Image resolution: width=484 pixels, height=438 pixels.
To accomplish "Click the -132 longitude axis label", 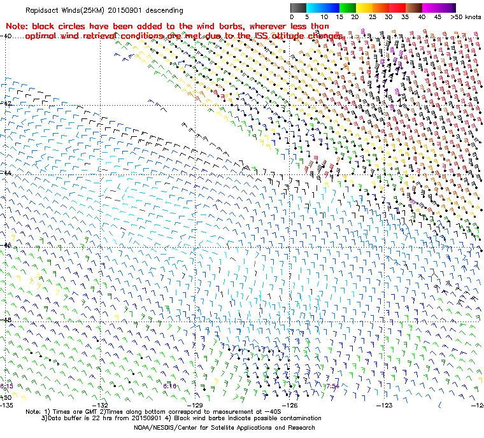I will coord(101,405).
